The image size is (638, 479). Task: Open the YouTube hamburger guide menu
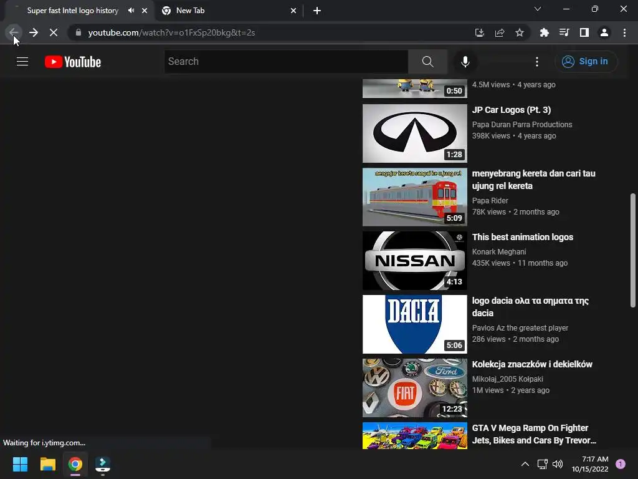[x=22, y=62]
